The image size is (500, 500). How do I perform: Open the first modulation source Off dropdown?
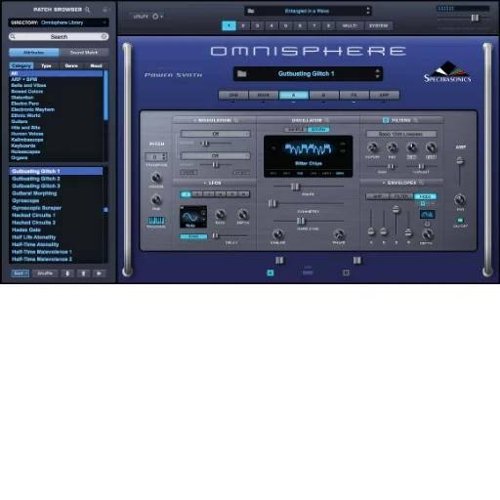(x=215, y=134)
